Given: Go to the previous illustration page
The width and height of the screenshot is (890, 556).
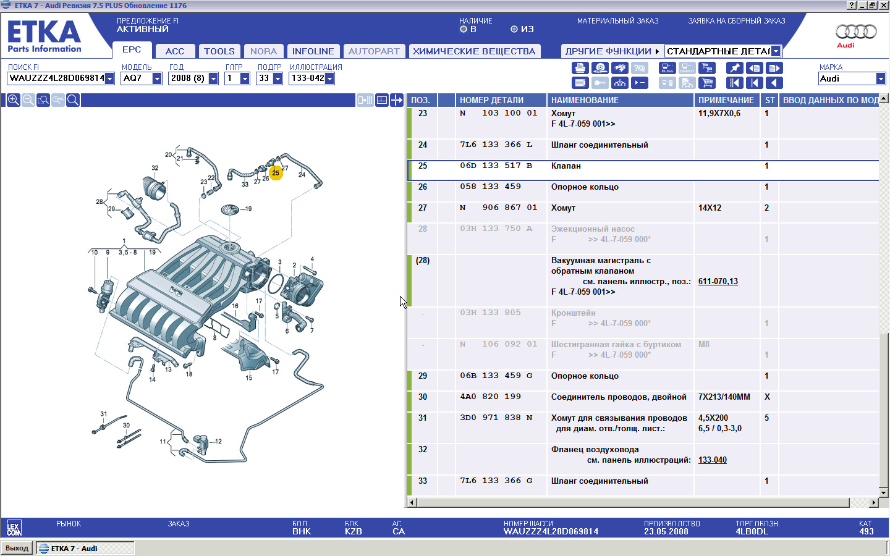Looking at the screenshot, I should tap(754, 68).
